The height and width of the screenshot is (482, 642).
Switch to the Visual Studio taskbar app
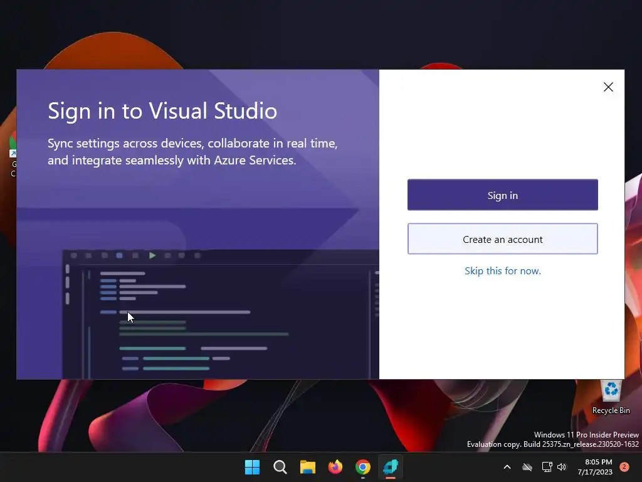(x=391, y=467)
